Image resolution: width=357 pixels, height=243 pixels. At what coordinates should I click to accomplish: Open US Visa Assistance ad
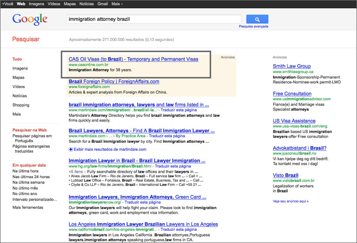[x=294, y=121]
